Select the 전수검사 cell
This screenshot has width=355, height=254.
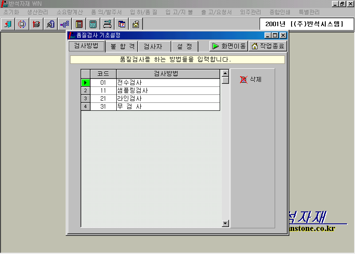168,82
